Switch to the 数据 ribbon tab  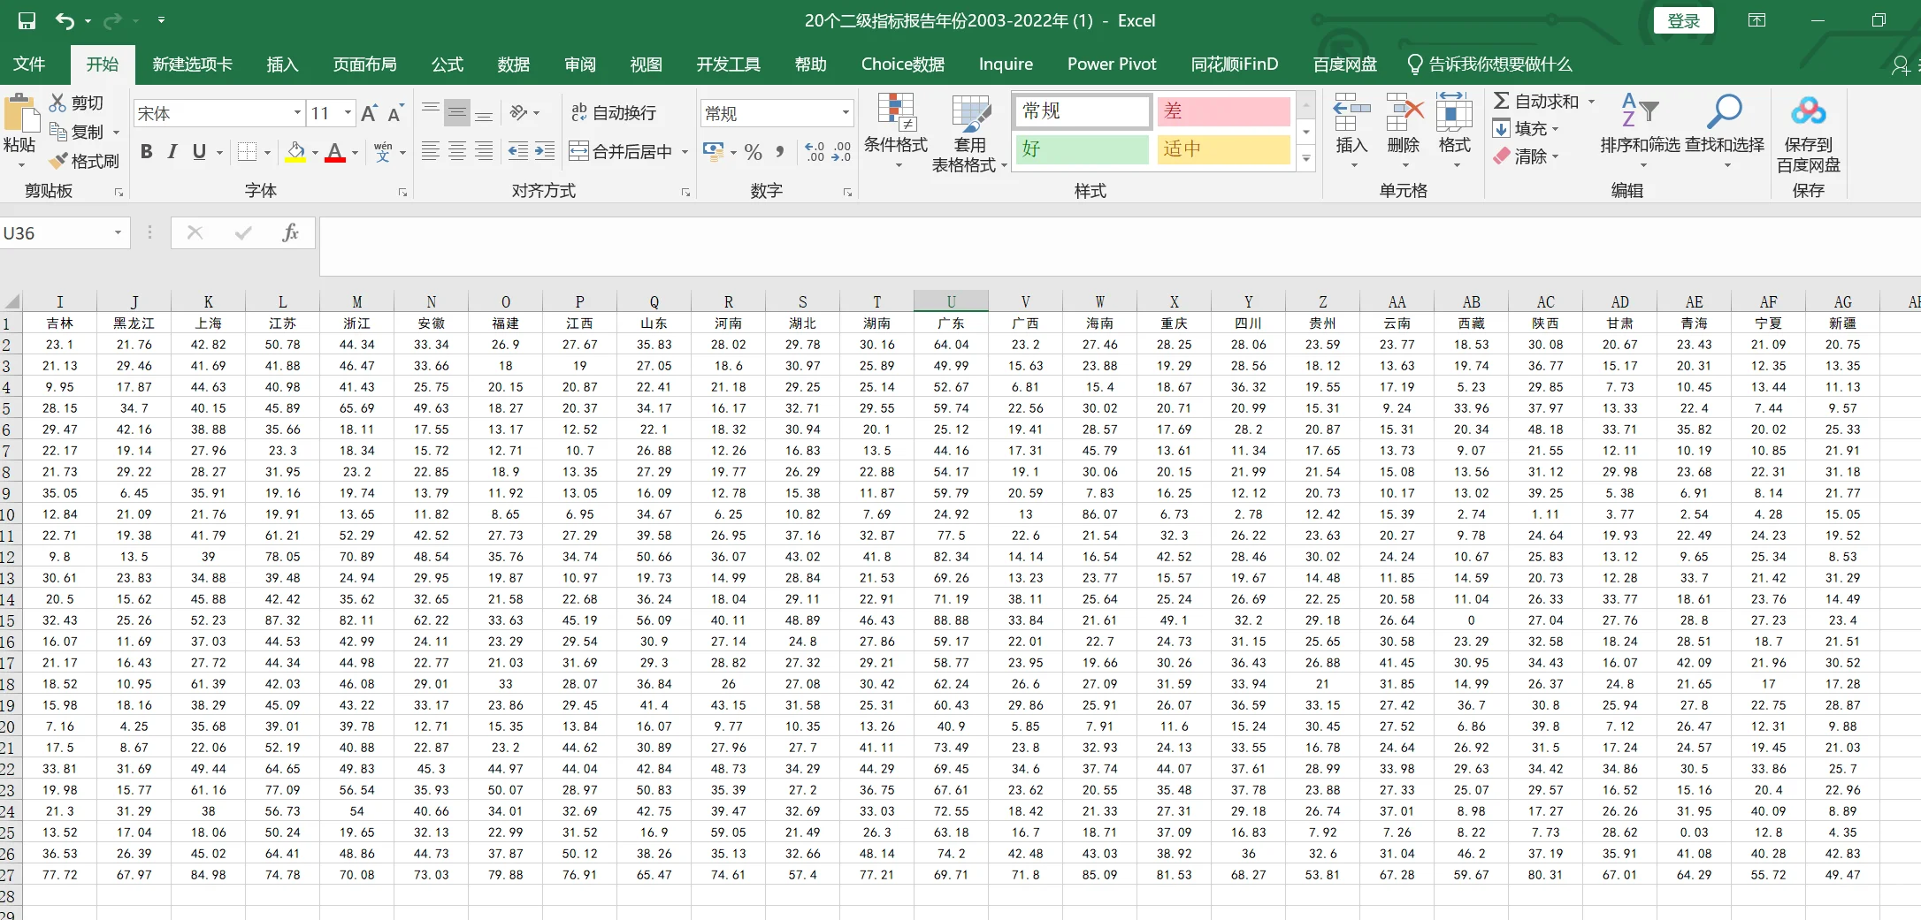click(513, 64)
